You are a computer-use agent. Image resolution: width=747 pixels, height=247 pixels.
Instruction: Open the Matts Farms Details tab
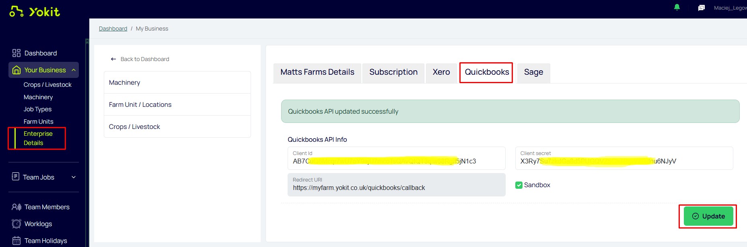point(317,72)
